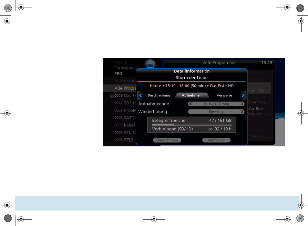The image size is (308, 226).
Task: Click the Air Forc... programme entry in background list
Action: tap(258, 109)
